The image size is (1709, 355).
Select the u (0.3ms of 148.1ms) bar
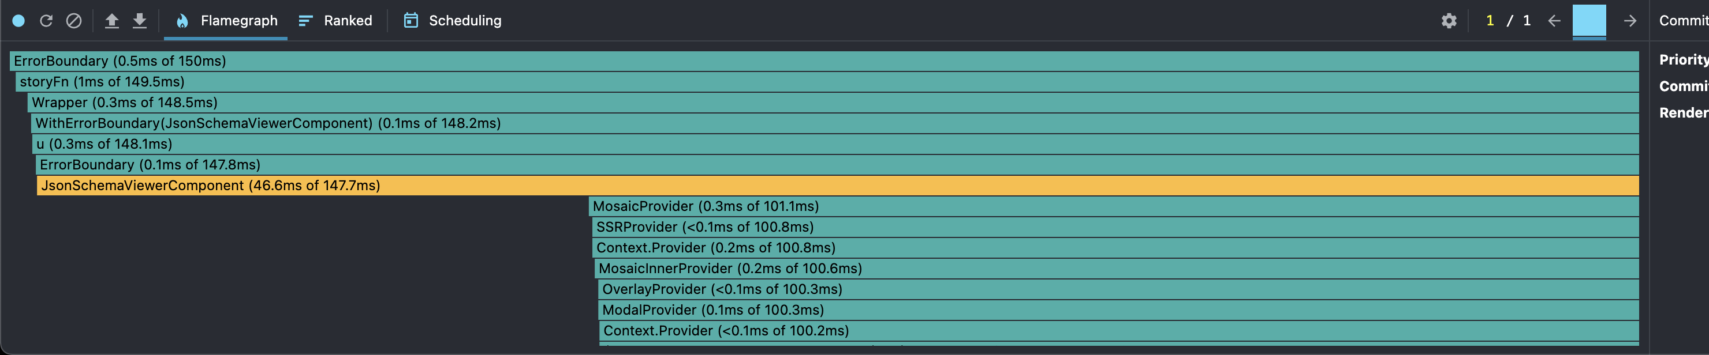(x=835, y=143)
